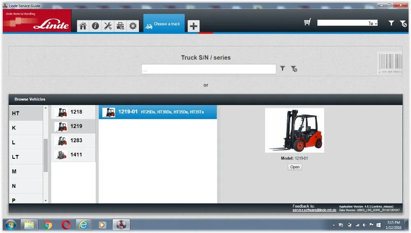This screenshot has height=233, width=411.
Task: Select series 1219 in the list
Action: pyautogui.click(x=74, y=126)
